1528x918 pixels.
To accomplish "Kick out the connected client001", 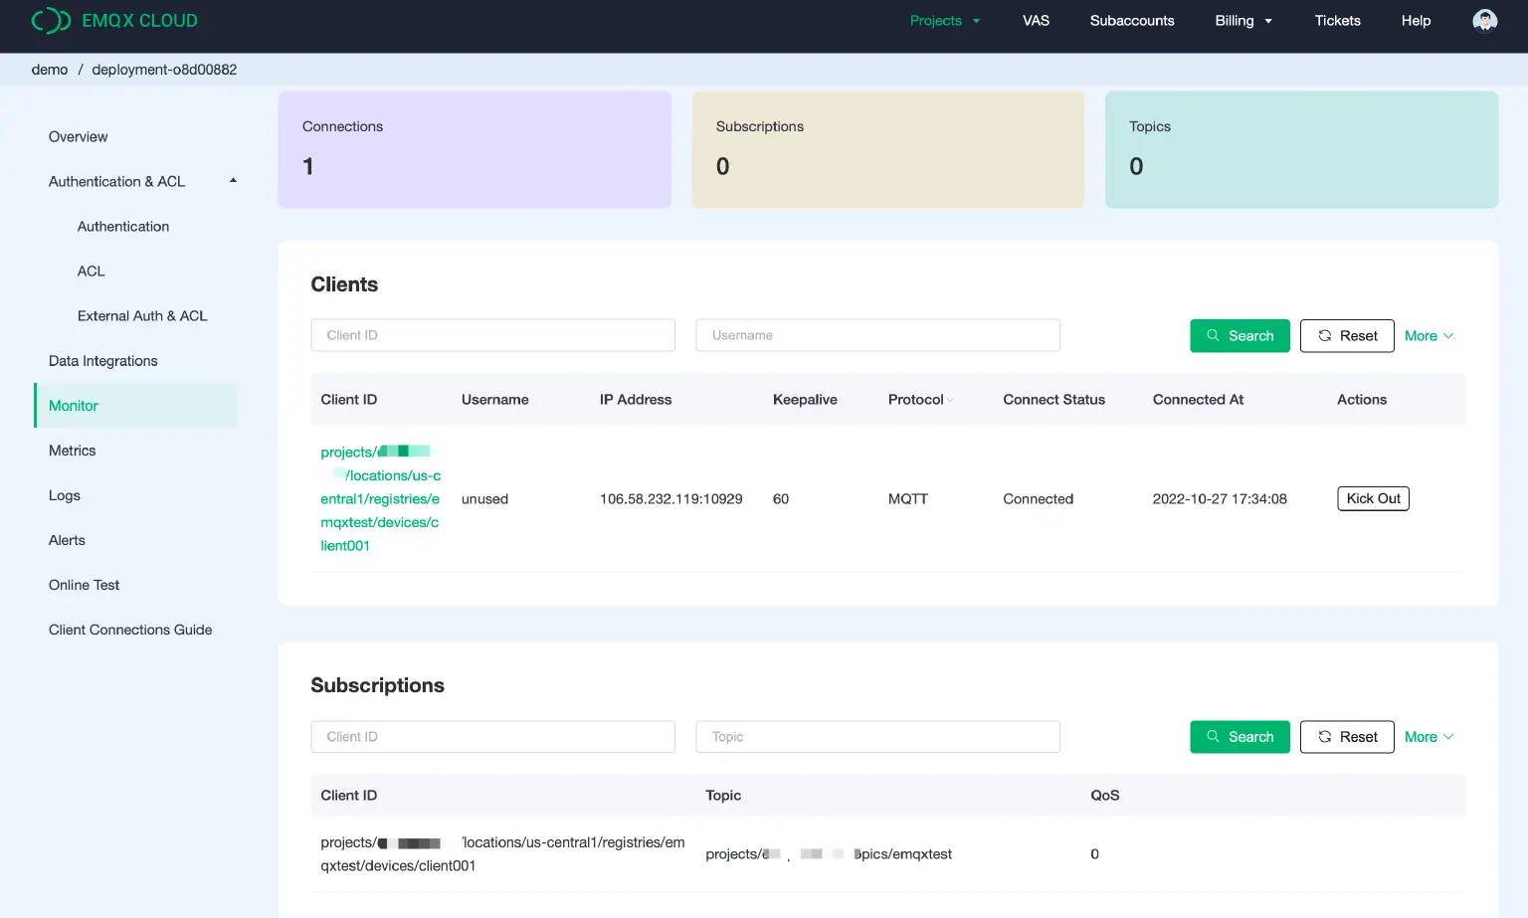I will pyautogui.click(x=1373, y=498).
